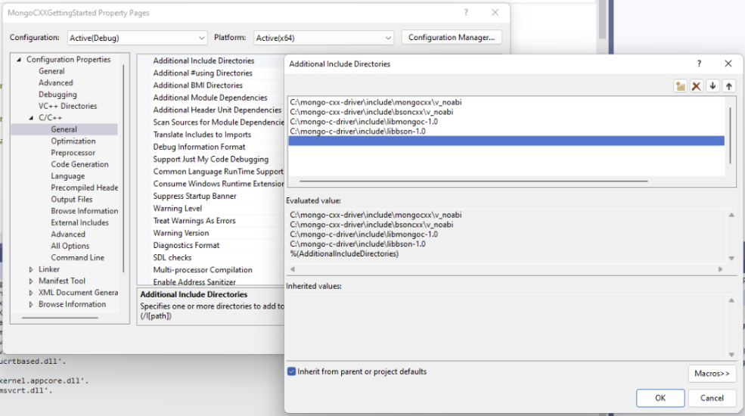
Task: Click the Macros>> button
Action: 712,374
